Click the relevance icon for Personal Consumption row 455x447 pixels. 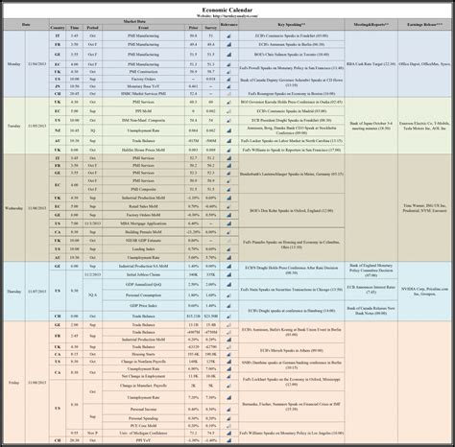(228, 295)
